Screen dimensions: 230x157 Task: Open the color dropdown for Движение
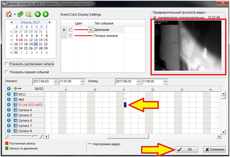coord(91,29)
